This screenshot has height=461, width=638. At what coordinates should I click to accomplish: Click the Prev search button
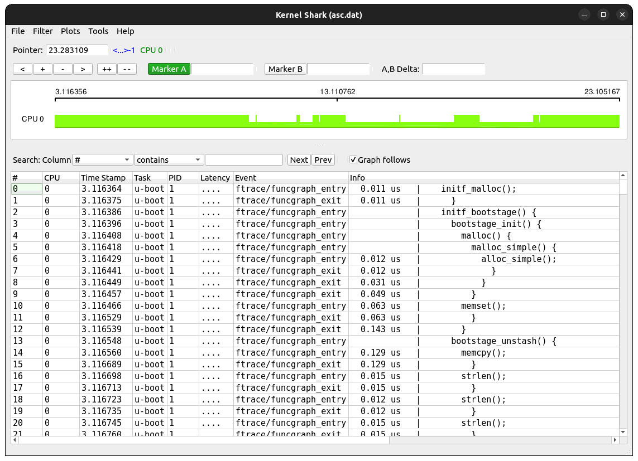(323, 160)
